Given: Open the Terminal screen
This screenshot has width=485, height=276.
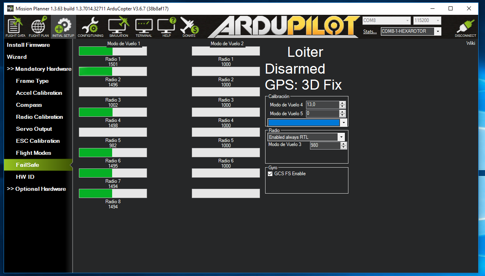Looking at the screenshot, I should coord(144,27).
